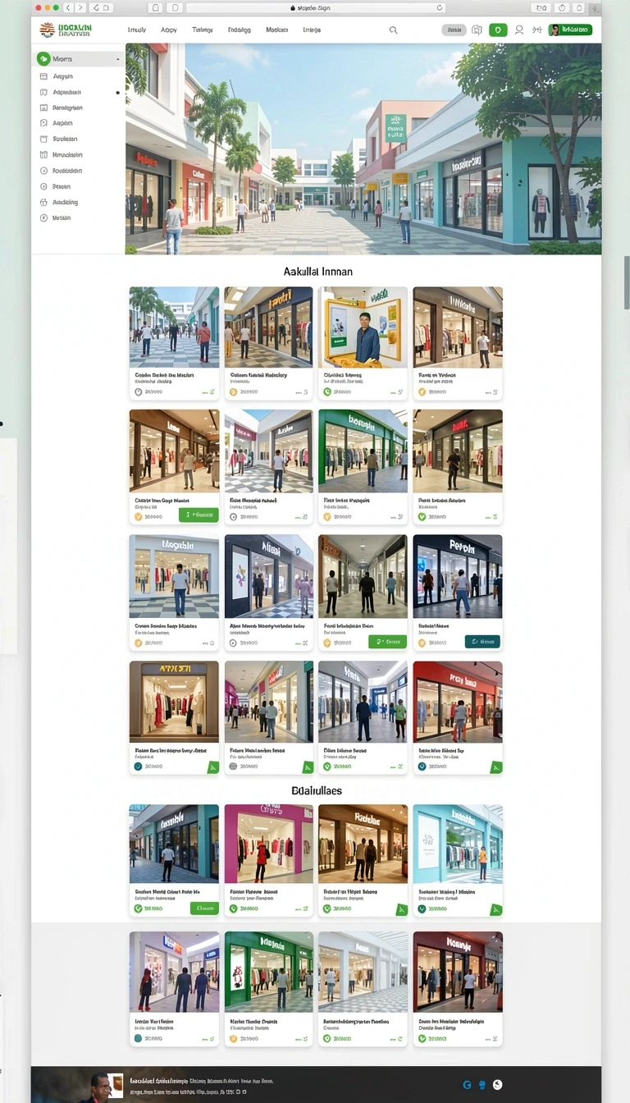Image resolution: width=630 pixels, height=1103 pixels.
Task: Open the card showing the man in blue at a kiosk
Action: (363, 343)
